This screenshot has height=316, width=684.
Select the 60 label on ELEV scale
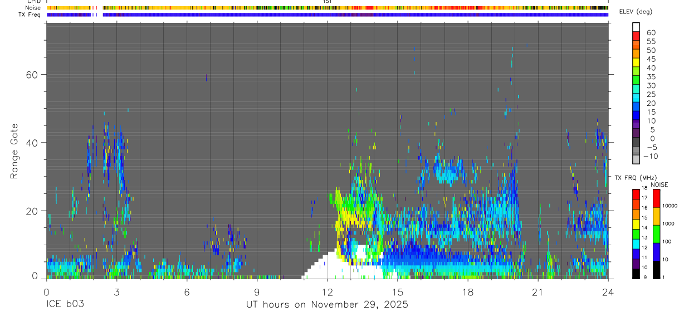[651, 32]
